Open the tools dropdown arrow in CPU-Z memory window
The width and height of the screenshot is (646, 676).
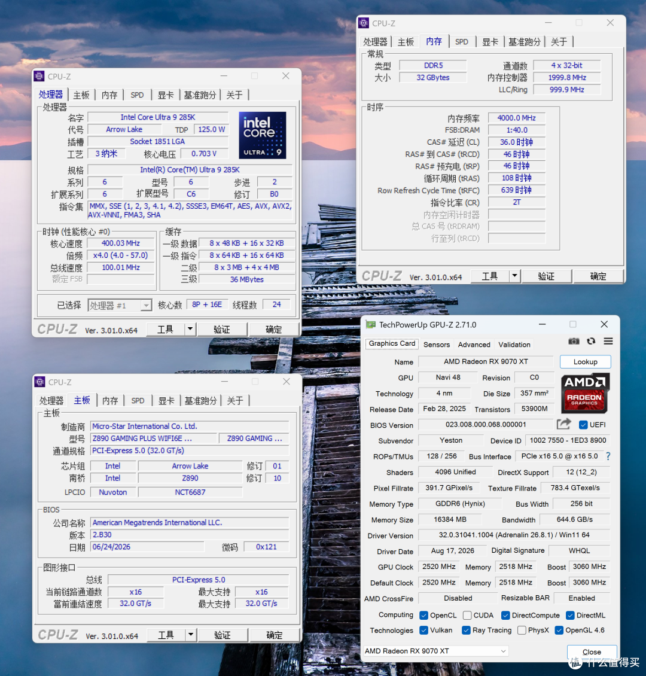514,276
